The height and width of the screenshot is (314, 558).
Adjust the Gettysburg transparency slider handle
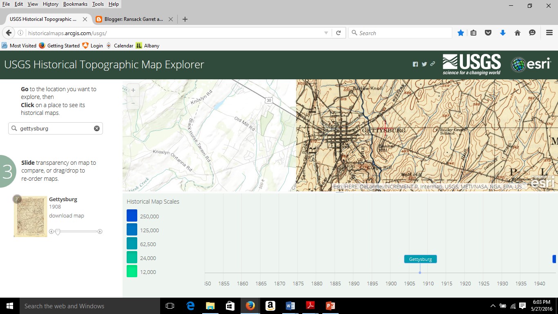(58, 232)
